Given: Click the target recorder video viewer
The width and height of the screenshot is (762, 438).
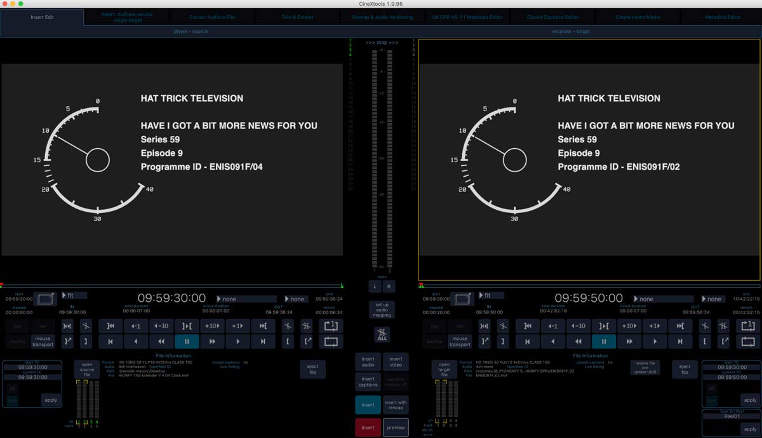Looking at the screenshot, I should (x=589, y=160).
